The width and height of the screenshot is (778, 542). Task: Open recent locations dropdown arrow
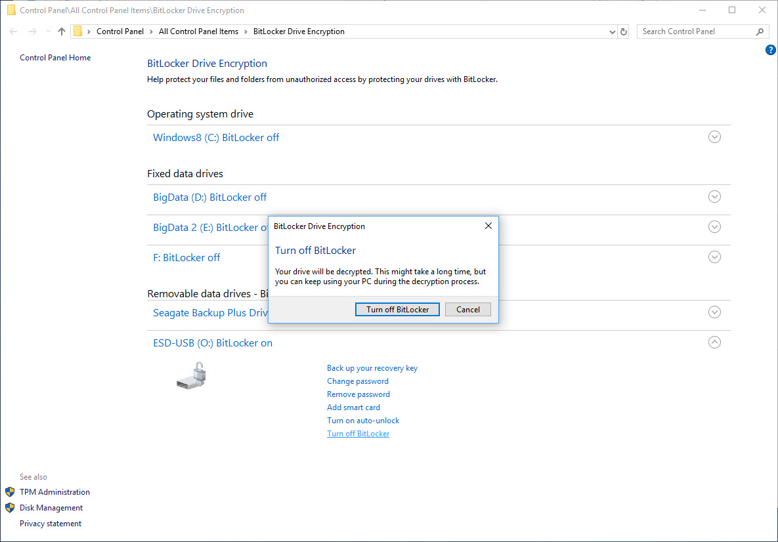pyautogui.click(x=48, y=31)
